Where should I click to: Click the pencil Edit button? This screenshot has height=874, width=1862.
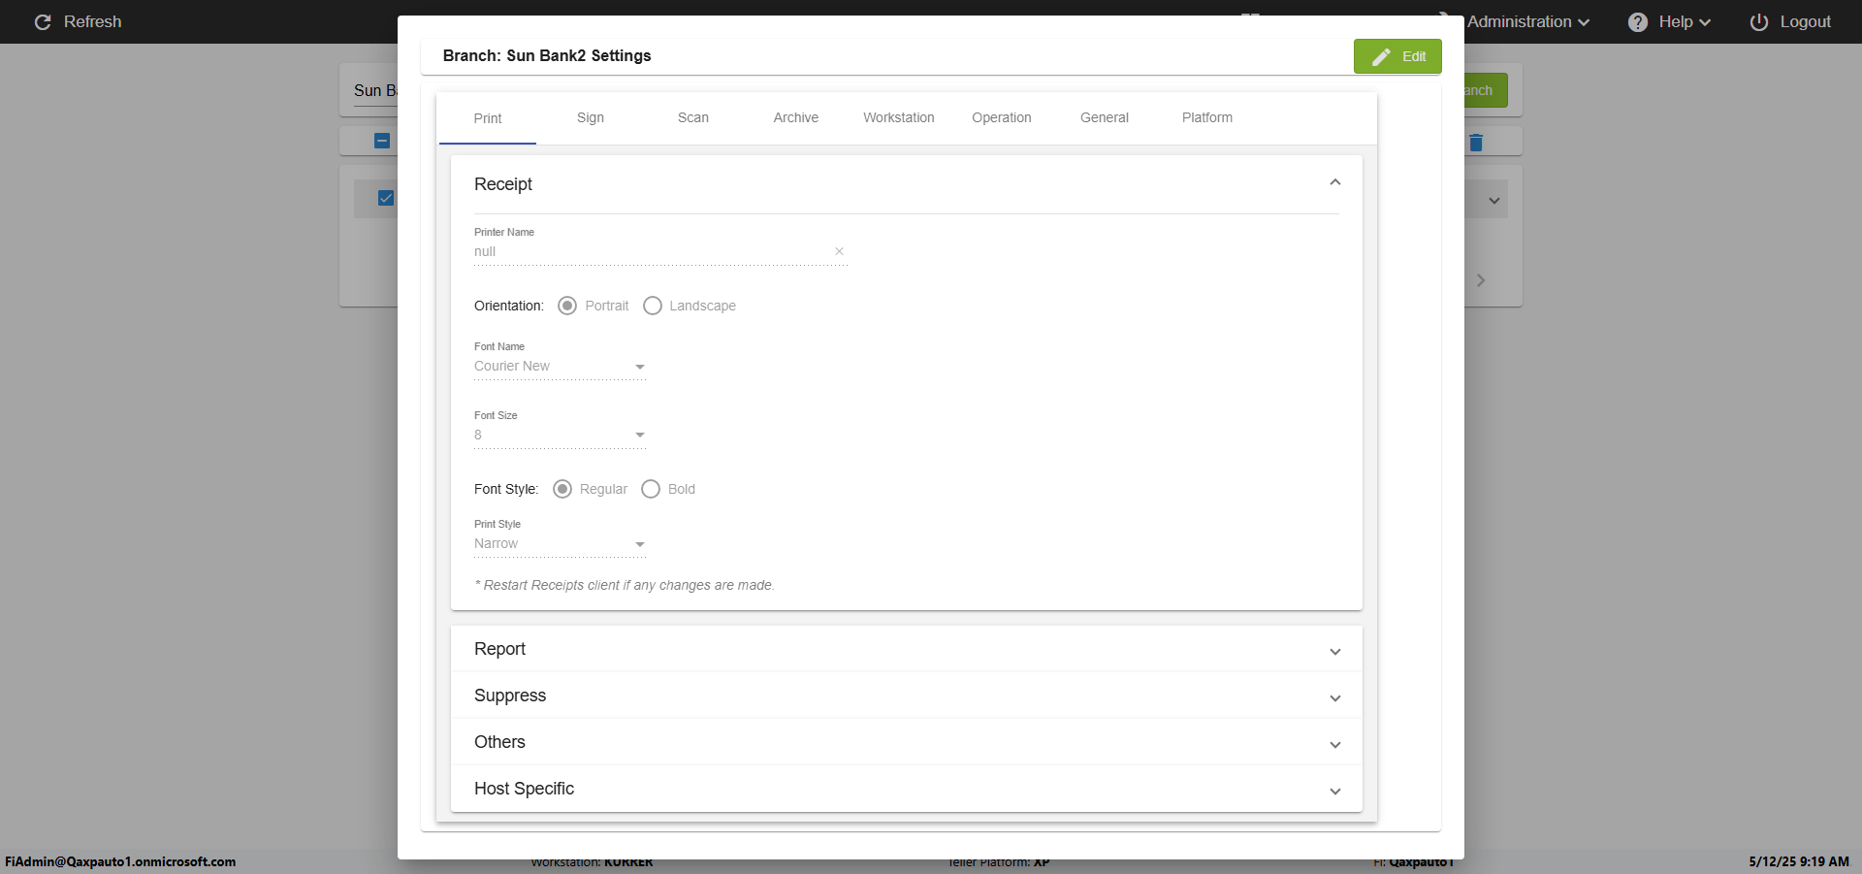1396,56
